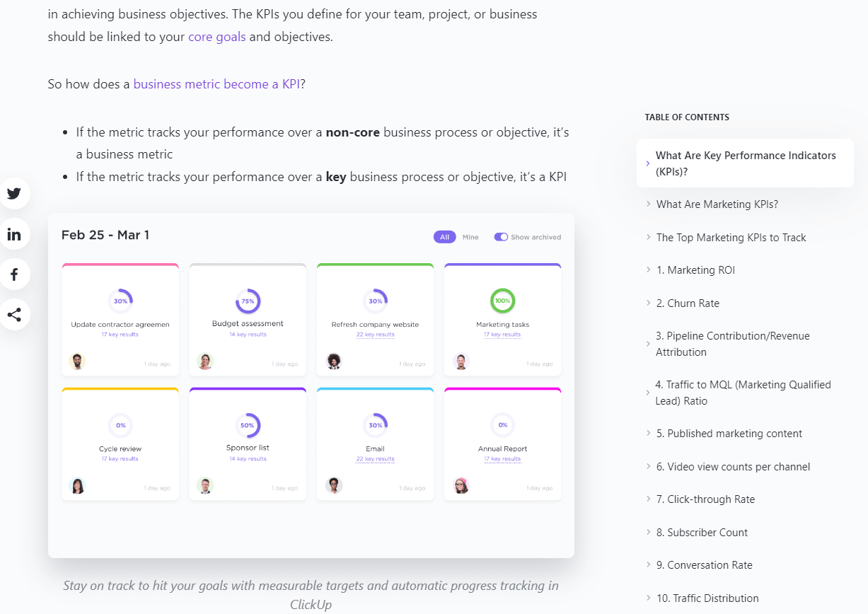This screenshot has height=614, width=868.
Task: Switch to the Mine filter
Action: [470, 237]
